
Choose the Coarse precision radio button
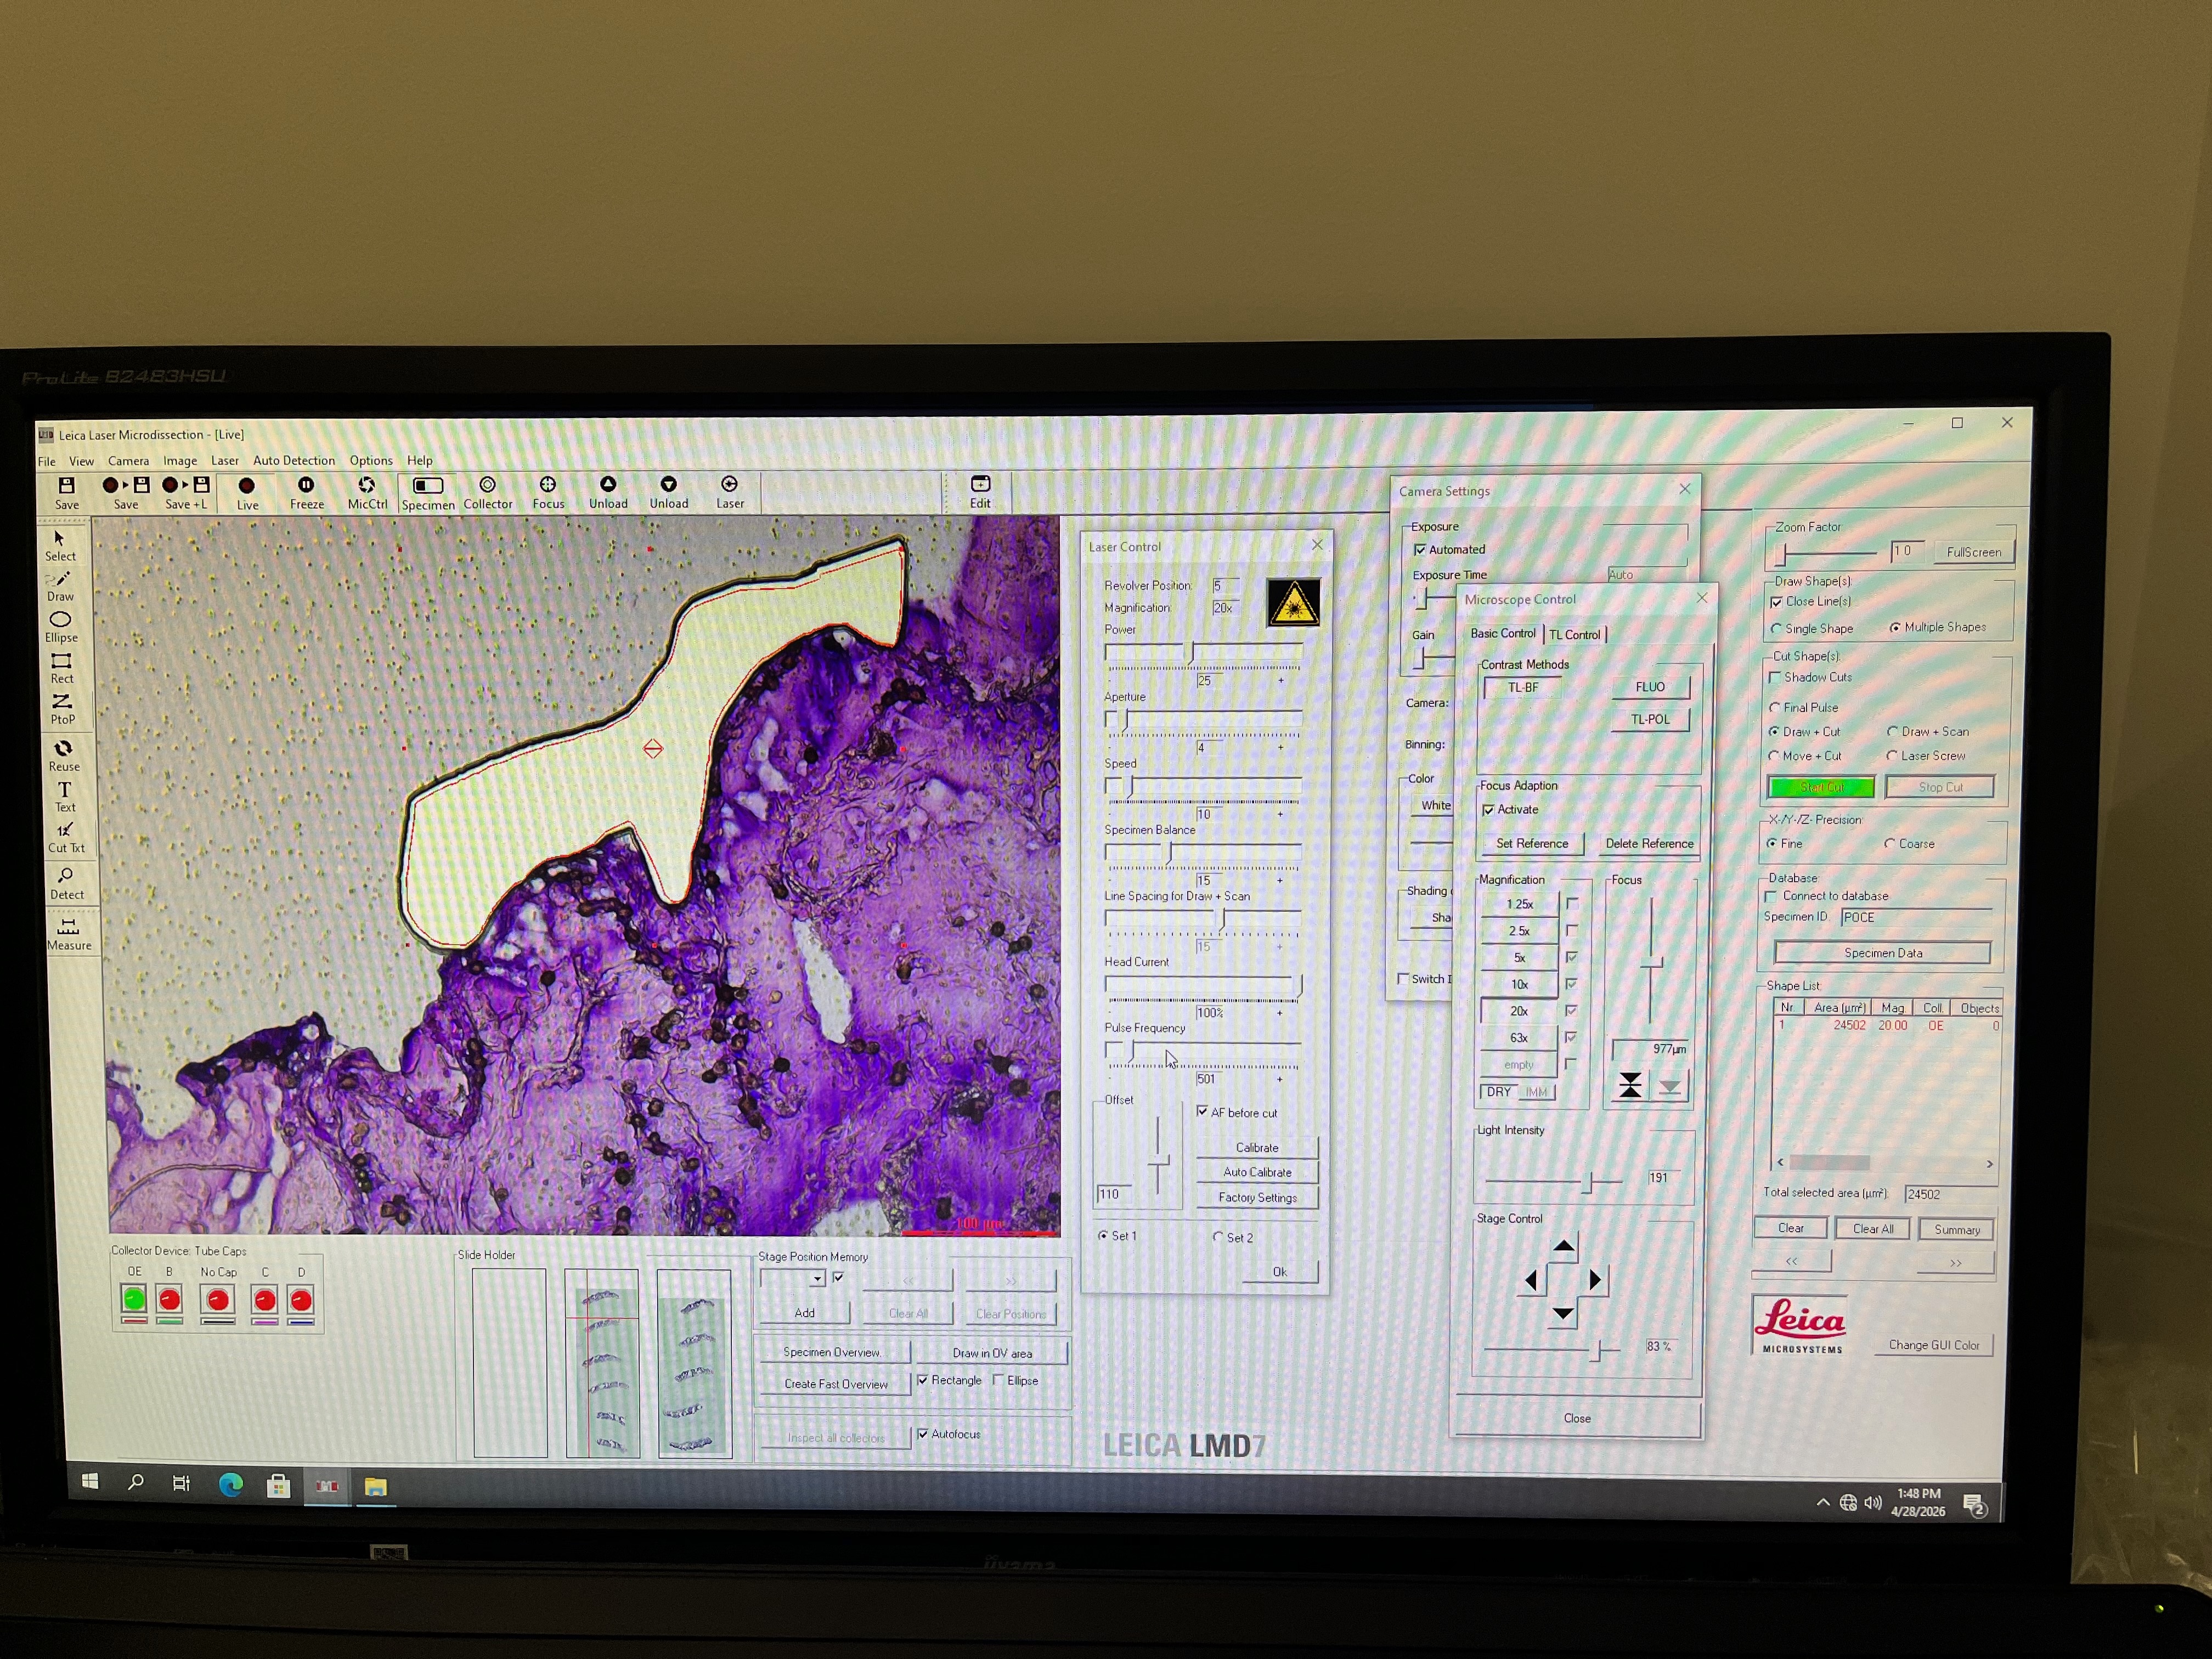[1889, 844]
